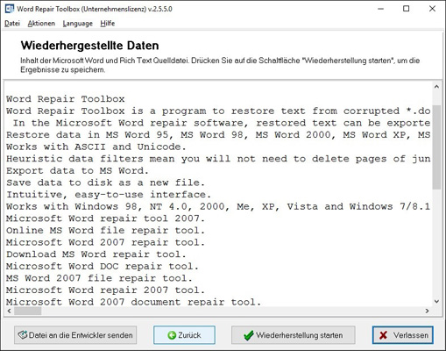
Task: Click the line 'Export data to MS Word.'
Action: (77, 170)
